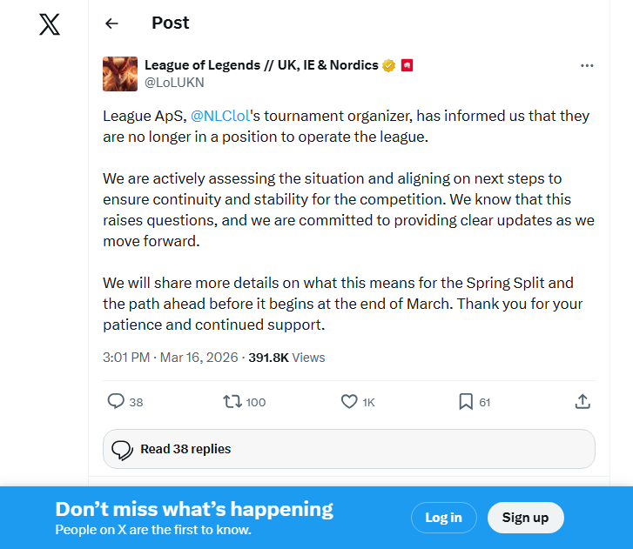Click the gold verified badge next to account name
Viewport: 633px width, 549px height.
(389, 65)
